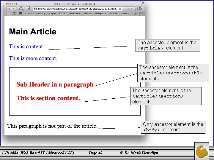214x160 pixels.
Task: Click the '© Dr. Mark Llewellyn' footer text
Action: [139, 153]
